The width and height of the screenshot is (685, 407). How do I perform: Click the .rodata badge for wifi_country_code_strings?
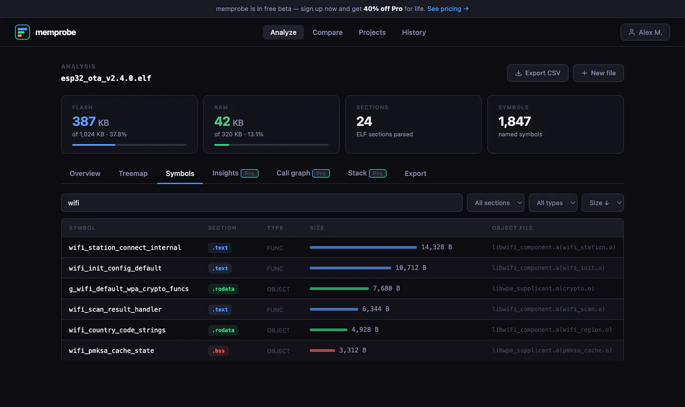(x=223, y=330)
